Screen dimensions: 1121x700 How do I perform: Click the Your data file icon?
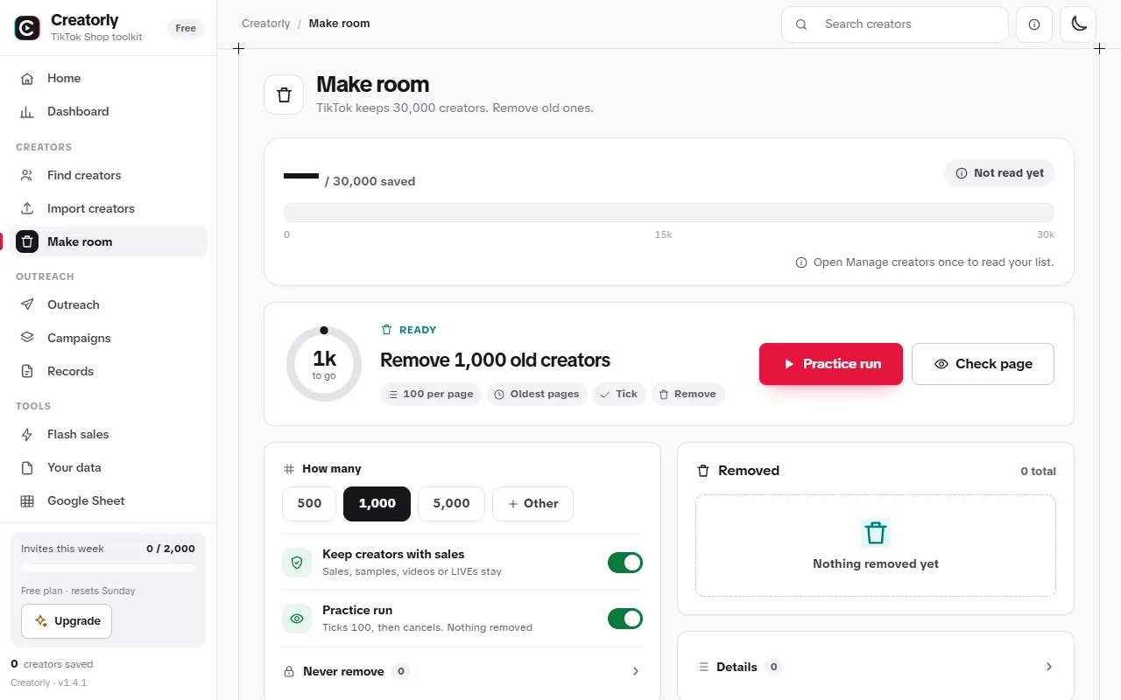click(x=27, y=467)
